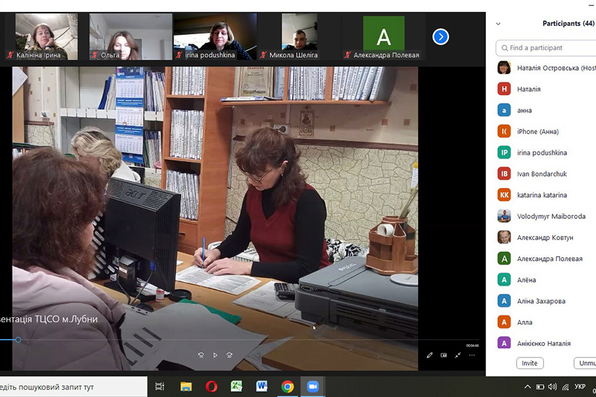Open Opera browser from the taskbar
Screen dimensions: 596x397
[211, 386]
